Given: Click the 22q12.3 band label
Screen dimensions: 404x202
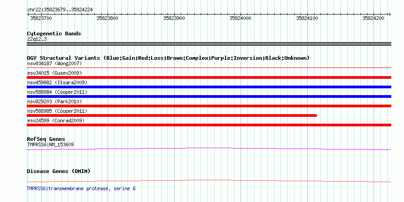Looking at the screenshot, I should tap(37, 39).
